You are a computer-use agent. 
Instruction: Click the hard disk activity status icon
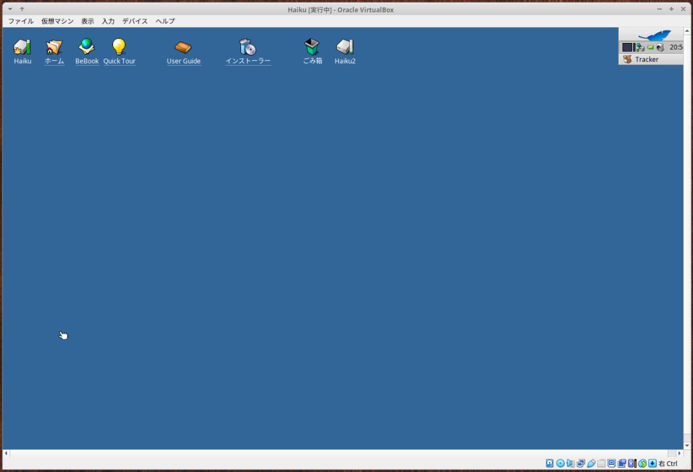tap(549, 463)
